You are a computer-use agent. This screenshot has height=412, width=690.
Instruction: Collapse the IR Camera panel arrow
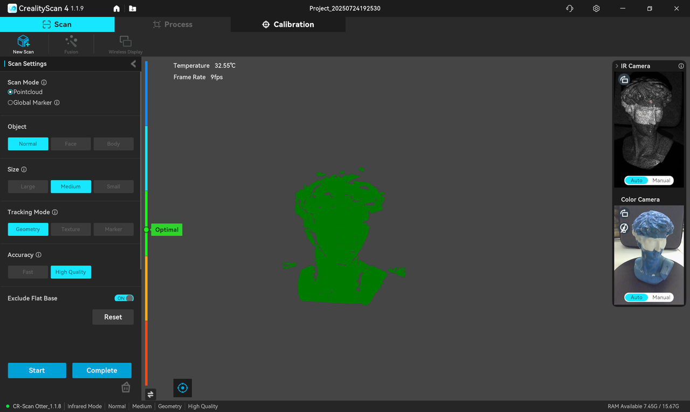pyautogui.click(x=617, y=66)
